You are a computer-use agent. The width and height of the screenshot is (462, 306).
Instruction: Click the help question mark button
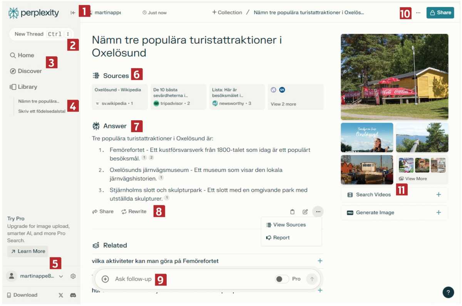(x=448, y=293)
